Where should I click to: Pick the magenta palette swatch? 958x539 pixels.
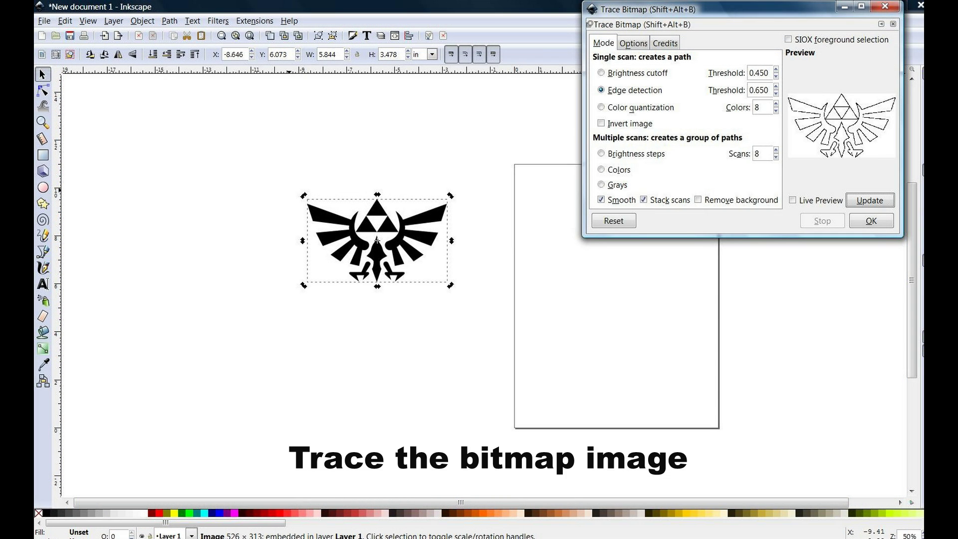(234, 513)
